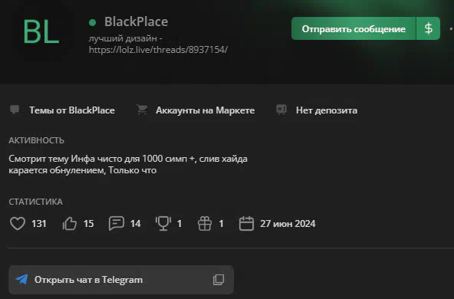This screenshot has height=299, width=454.
Task: Click the chat bubble icon beside Темы
Action: point(15,110)
